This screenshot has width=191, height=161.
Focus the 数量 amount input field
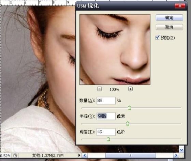[x=106, y=101]
